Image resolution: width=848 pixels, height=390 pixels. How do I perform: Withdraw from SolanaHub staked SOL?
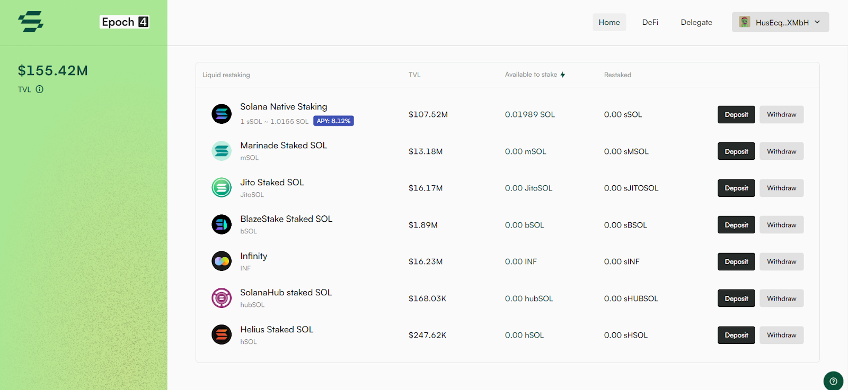point(781,298)
